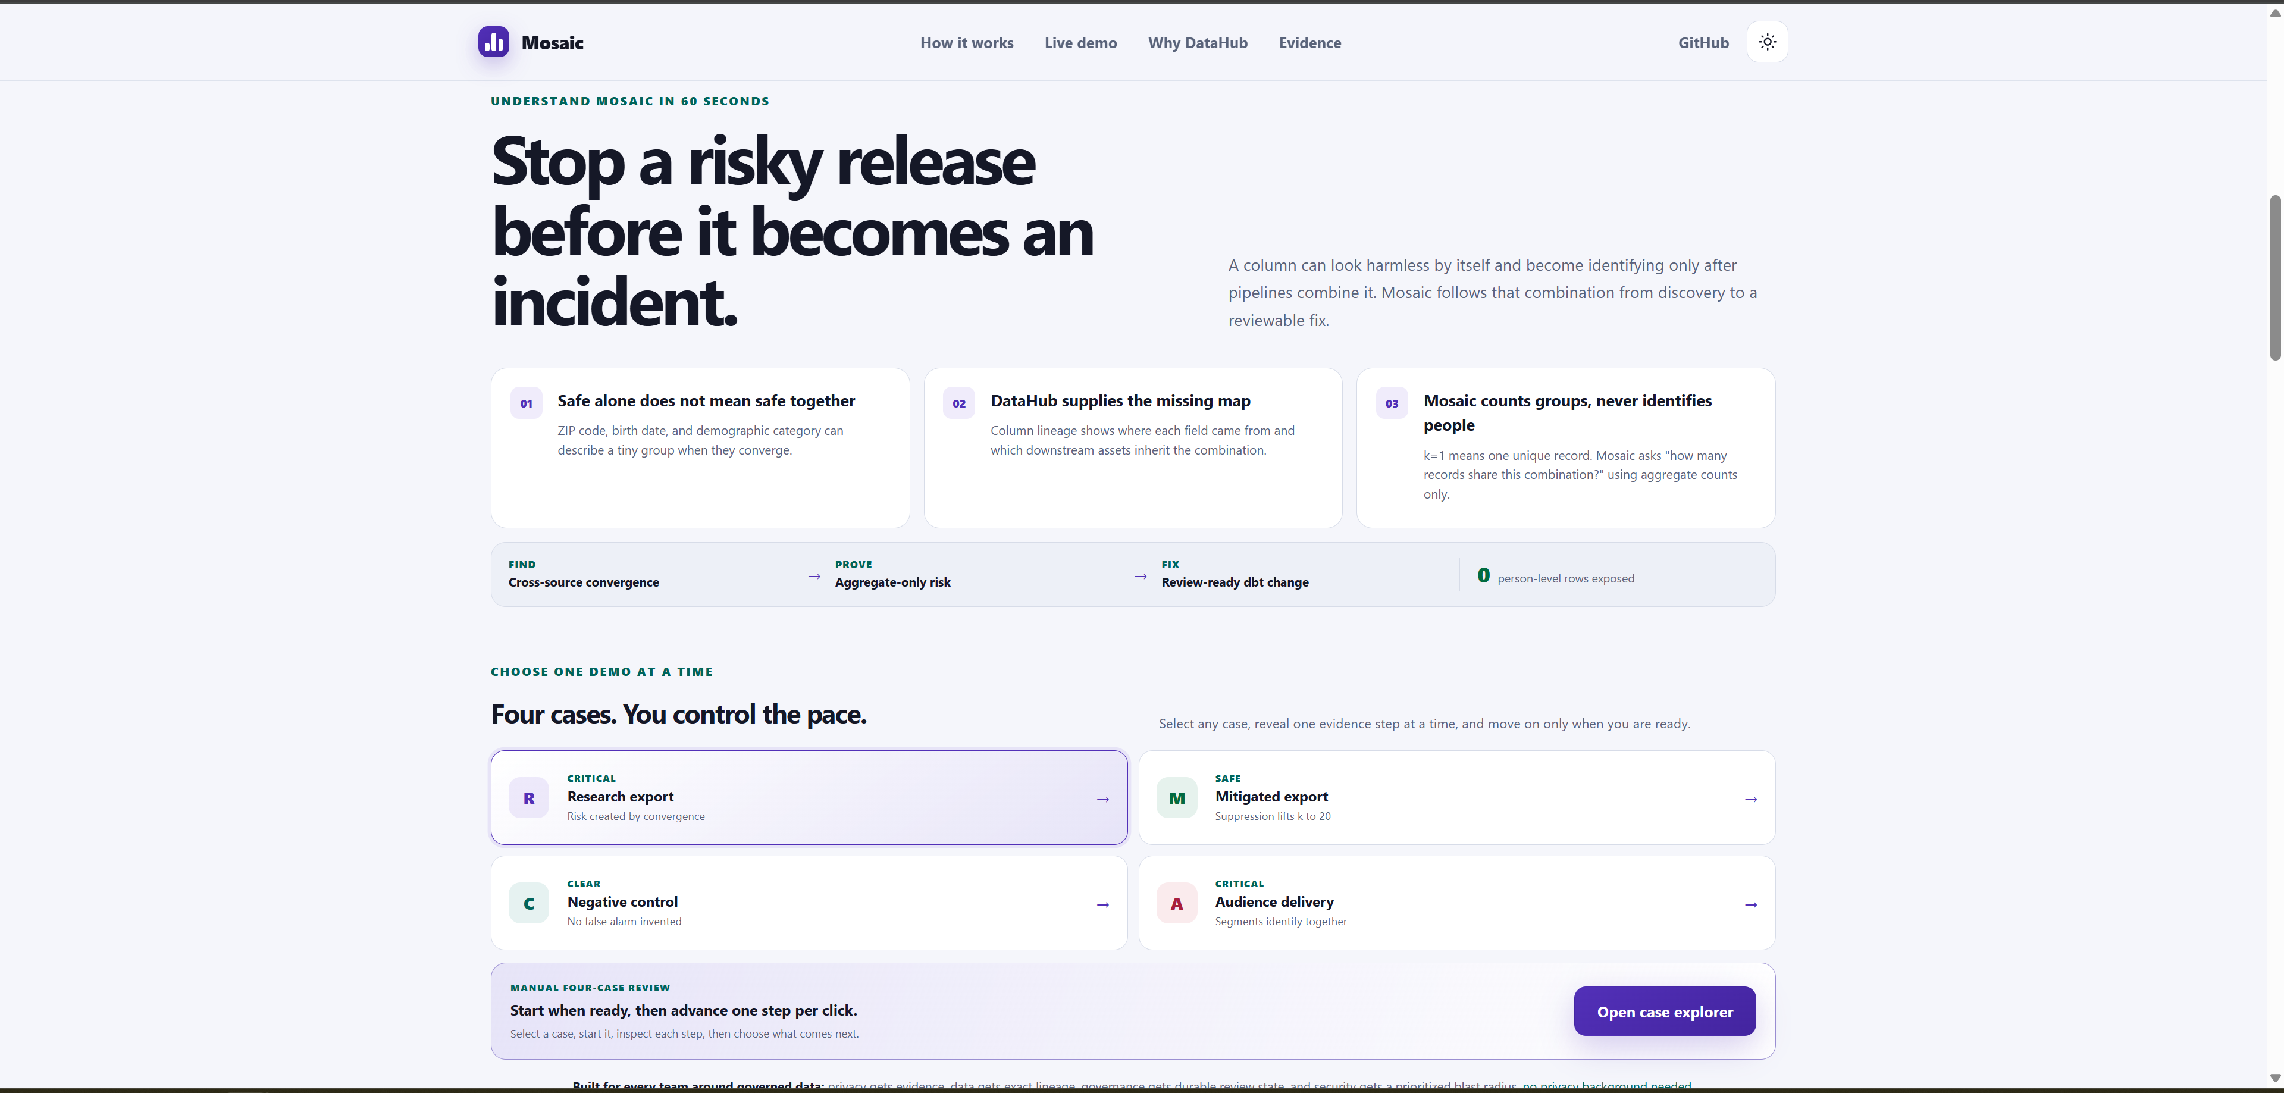The height and width of the screenshot is (1093, 2284).
Task: Click the "Suppression lifts k to 20" subtitle
Action: pos(1273,816)
